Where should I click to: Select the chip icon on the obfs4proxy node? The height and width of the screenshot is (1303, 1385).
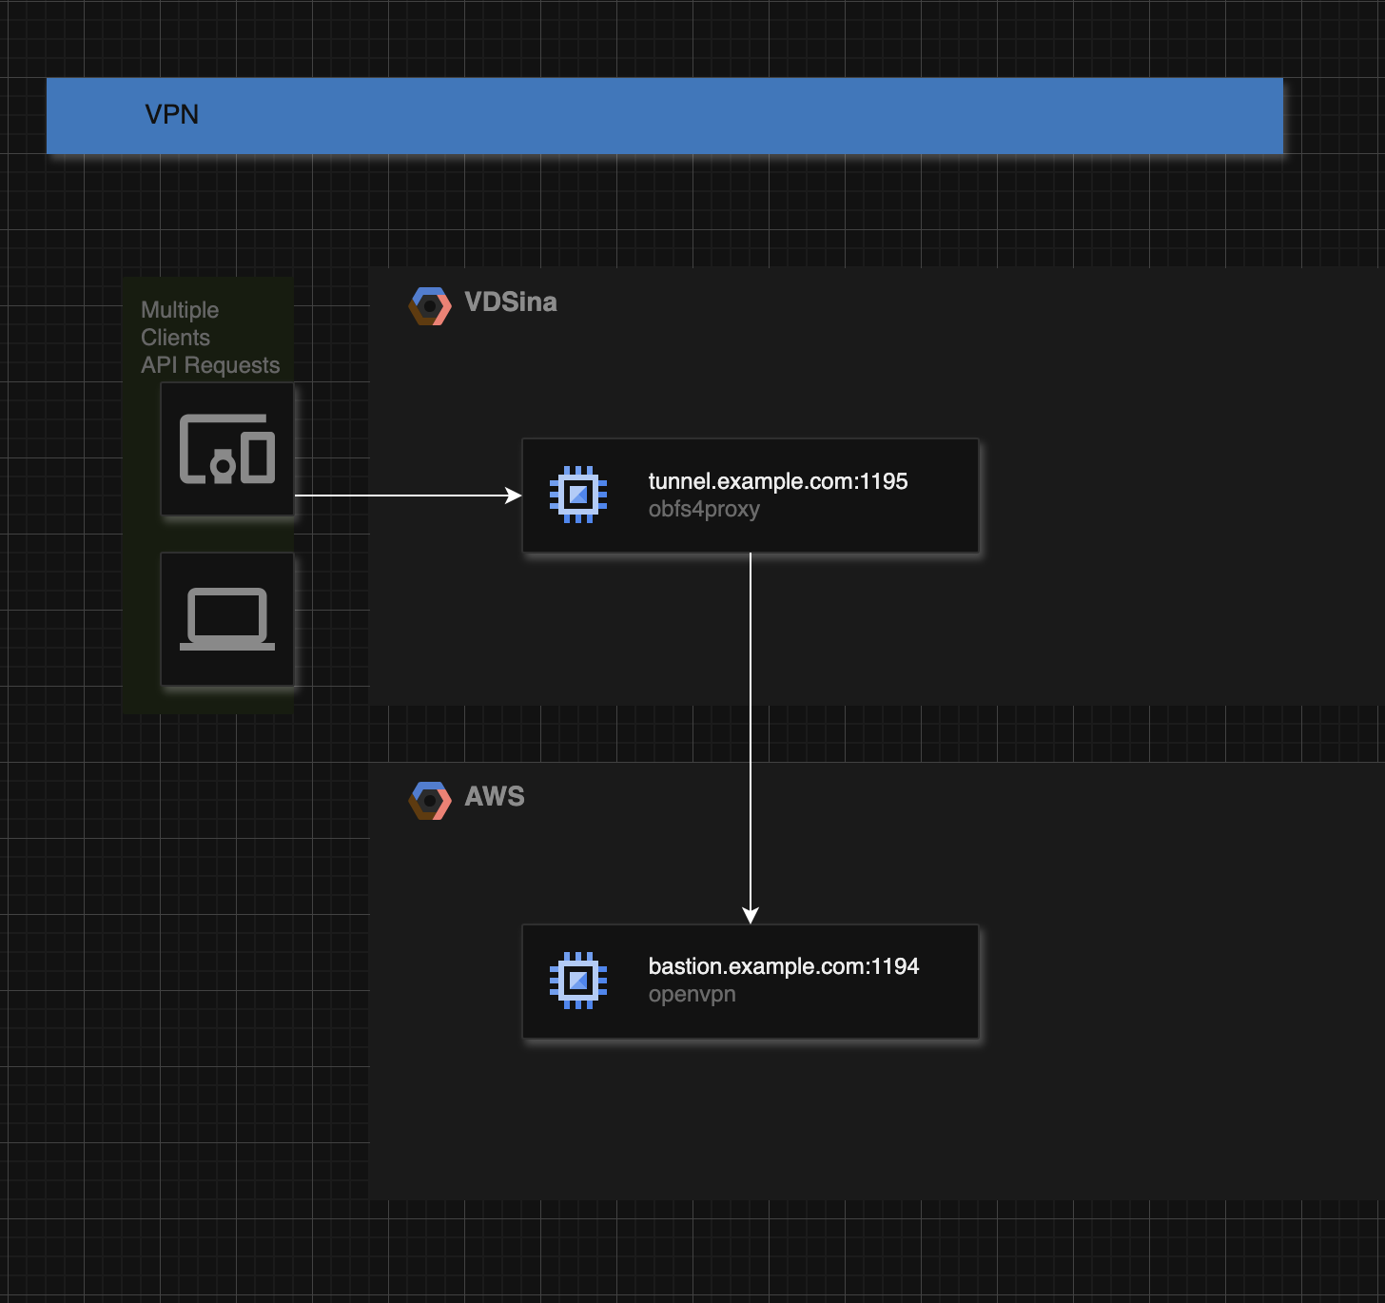click(x=578, y=494)
